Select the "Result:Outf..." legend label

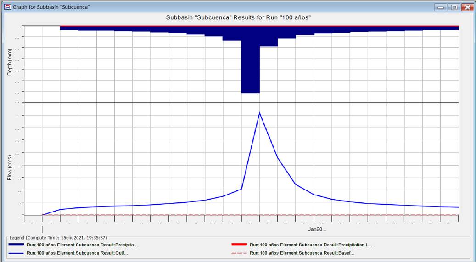77,253
